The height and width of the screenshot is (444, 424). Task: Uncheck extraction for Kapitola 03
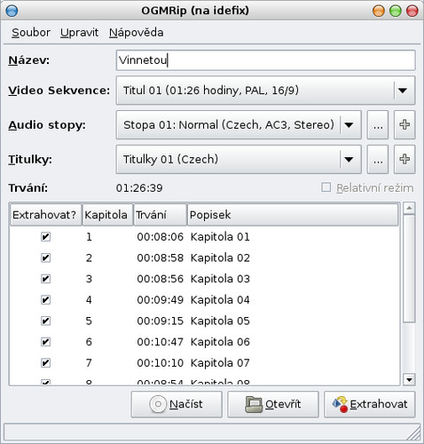point(45,279)
